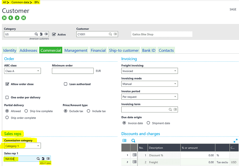Click search icon in Discounts and charges
The width and height of the screenshot is (239, 166).
133,141
